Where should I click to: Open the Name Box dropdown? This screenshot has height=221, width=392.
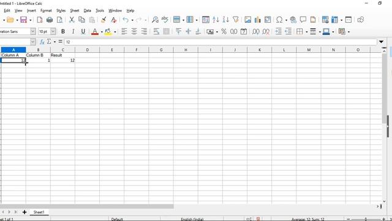[x=32, y=42]
